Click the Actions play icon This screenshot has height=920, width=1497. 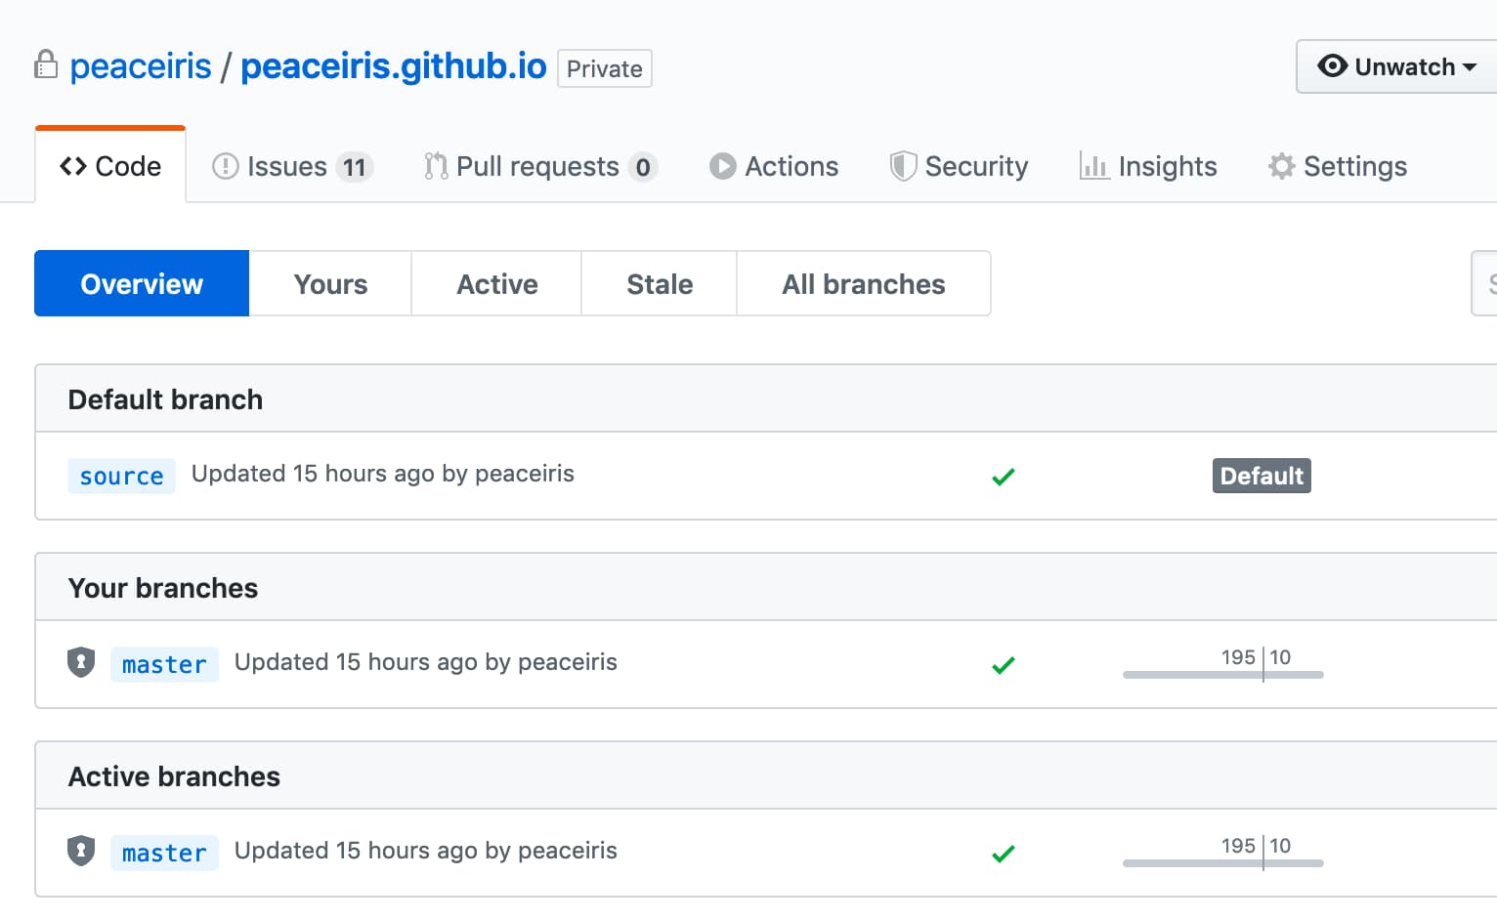pos(722,166)
